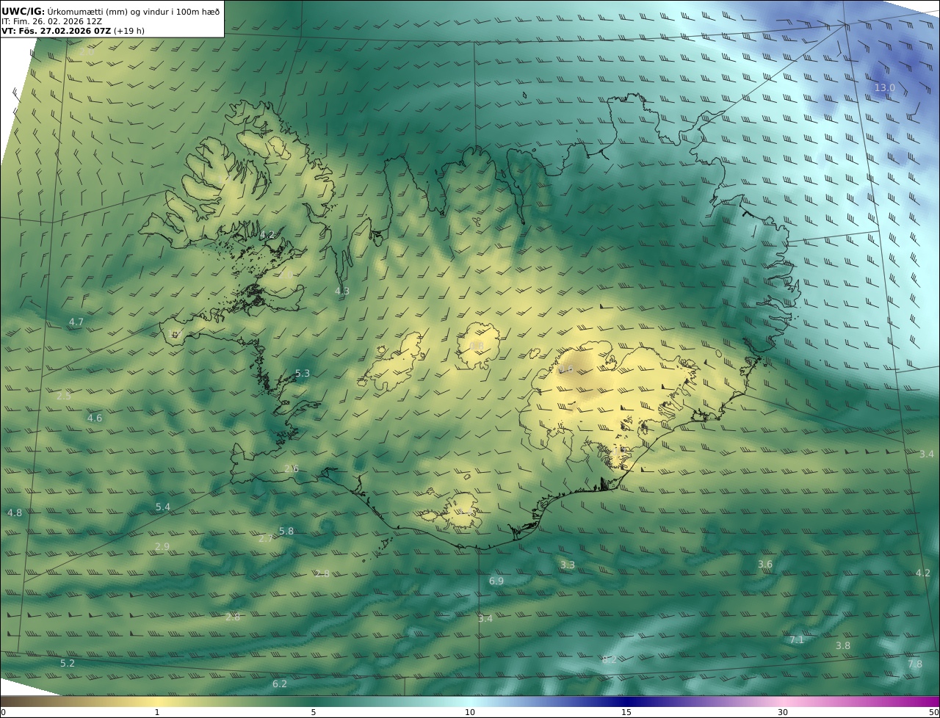Image resolution: width=940 pixels, height=718 pixels.
Task: Select the initial time line 'IT: Fim. 26. 02. 2026 12Z'
Action: (x=51, y=21)
